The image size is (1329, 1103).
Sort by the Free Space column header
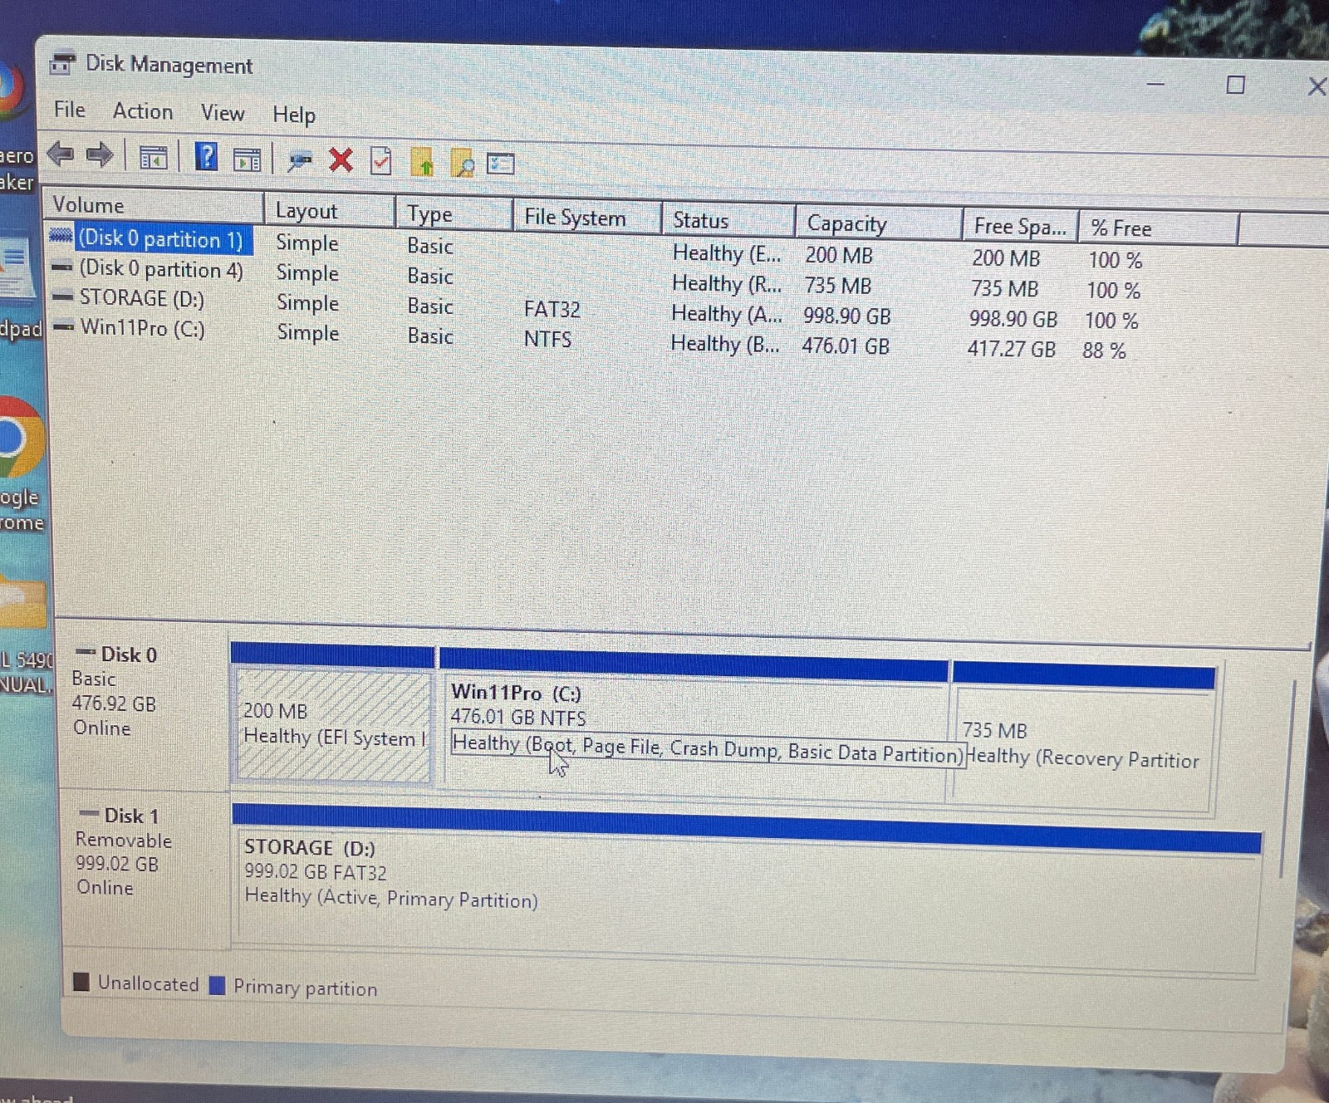[x=1020, y=226]
